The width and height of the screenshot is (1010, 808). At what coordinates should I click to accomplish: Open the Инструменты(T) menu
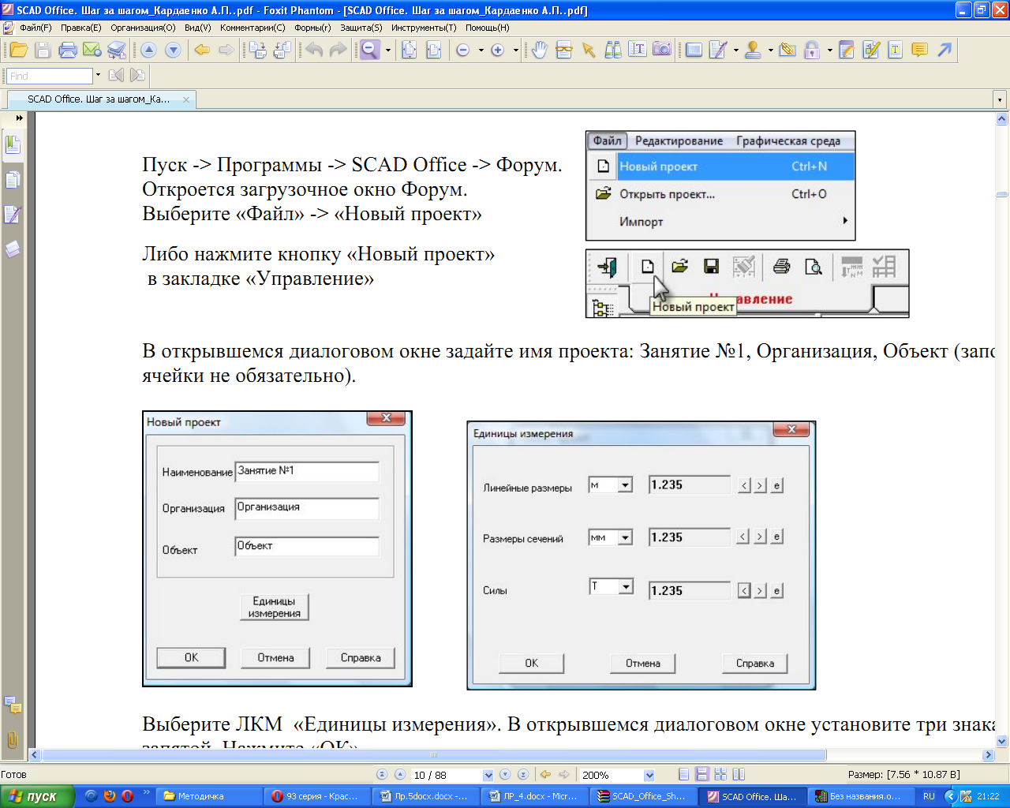(x=424, y=28)
